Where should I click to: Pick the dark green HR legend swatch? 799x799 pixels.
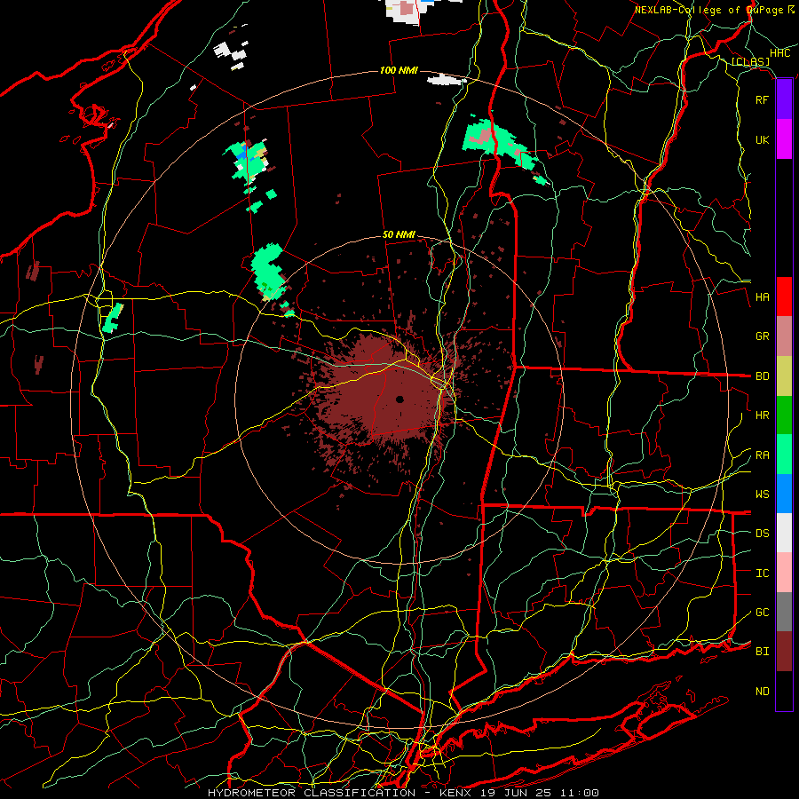point(784,415)
